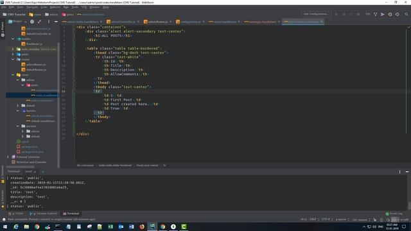
Task: Click the CMS Tutorial breadcrumb in navigation bar
Action: pos(14,14)
